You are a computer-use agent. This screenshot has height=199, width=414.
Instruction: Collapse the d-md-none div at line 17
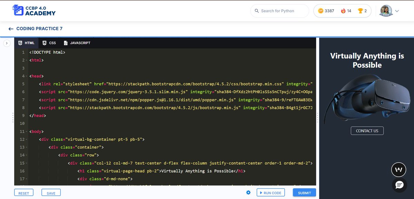(x=27, y=179)
